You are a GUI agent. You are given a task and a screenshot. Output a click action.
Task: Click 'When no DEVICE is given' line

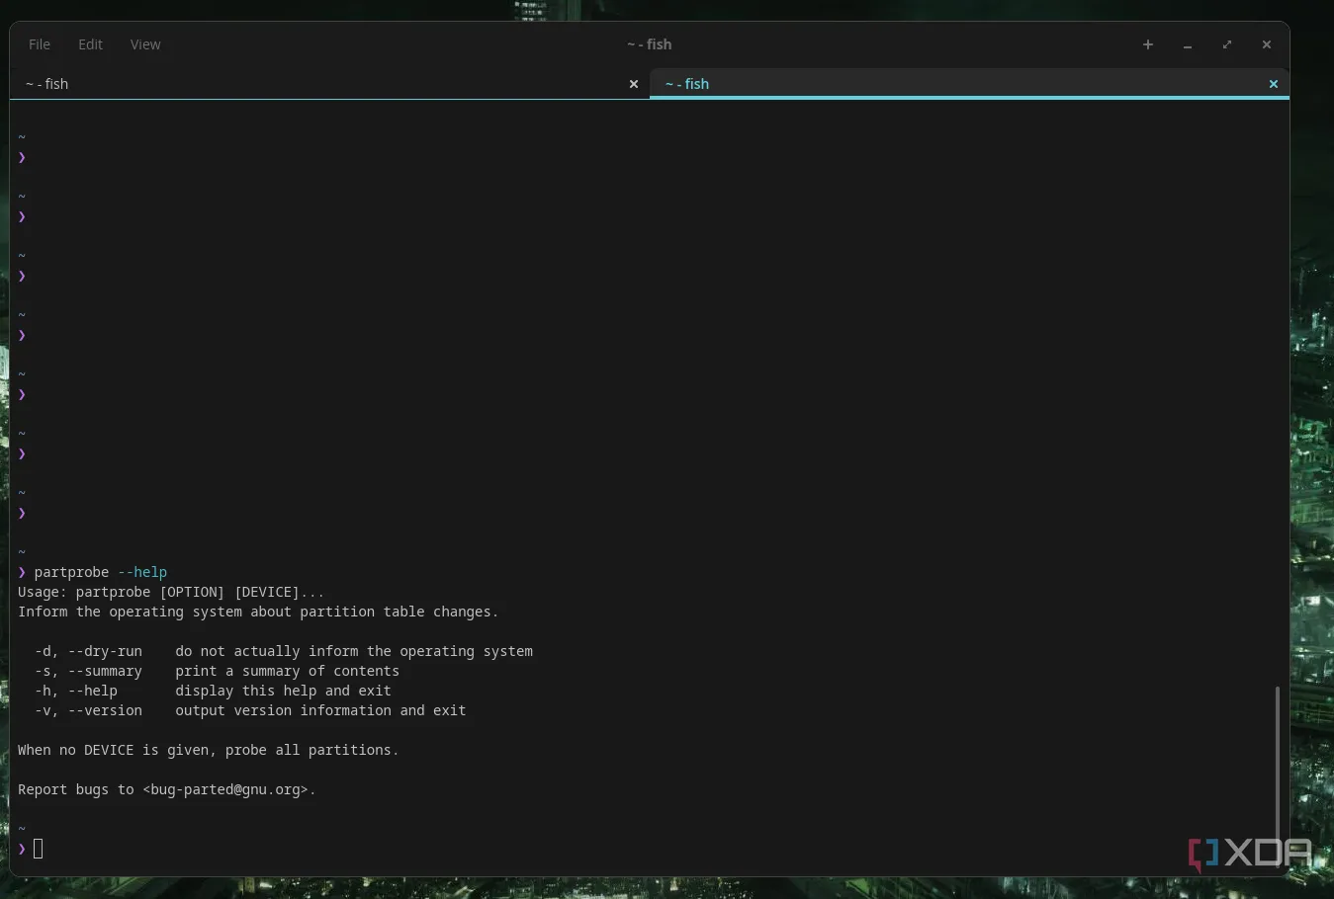pyautogui.click(x=209, y=750)
